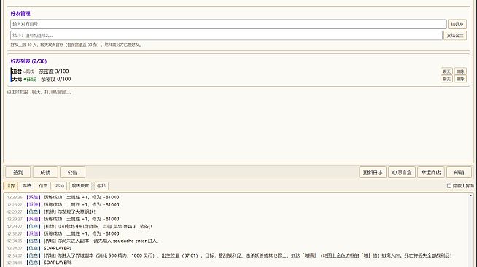
Task: Switch to the 世界 chat tab
Action: pyautogui.click(x=10, y=186)
